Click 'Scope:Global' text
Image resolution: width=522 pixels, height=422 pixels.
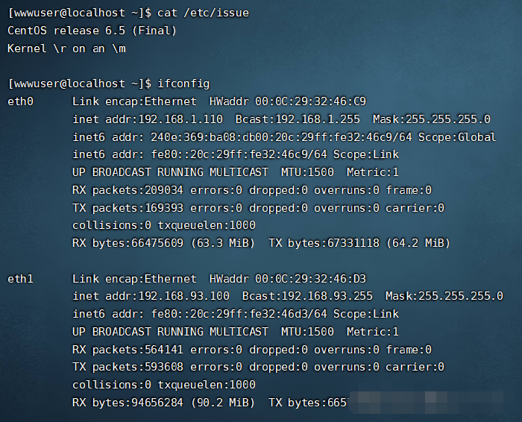coord(457,137)
